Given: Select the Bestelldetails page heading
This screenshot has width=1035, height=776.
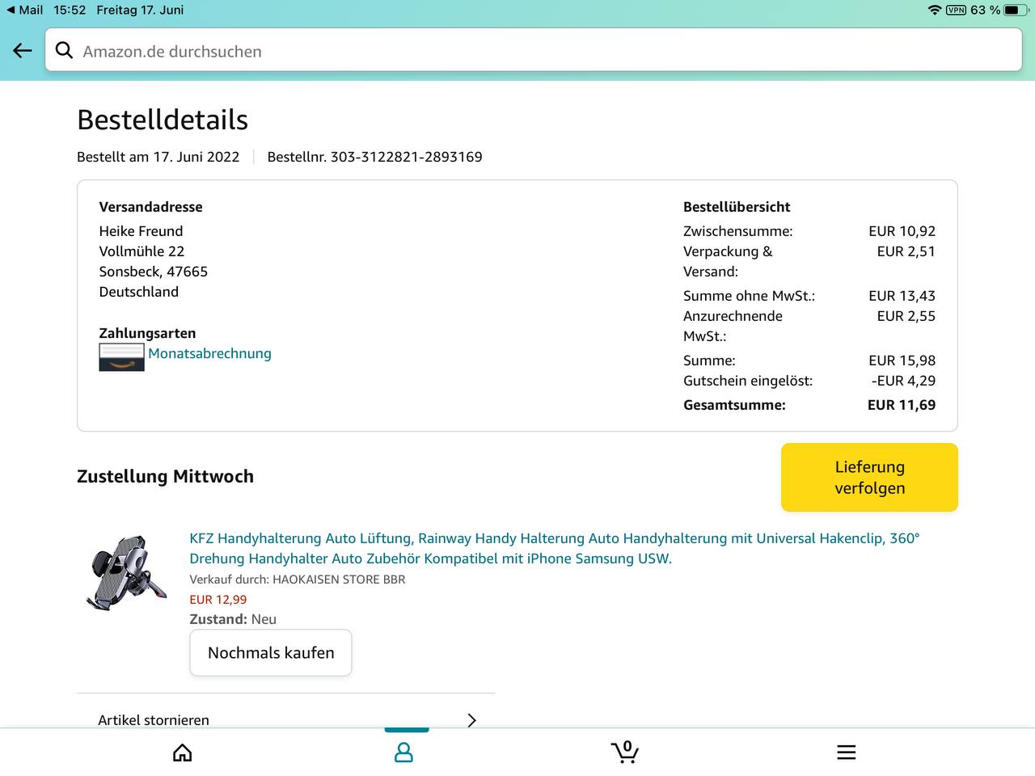Looking at the screenshot, I should click(x=163, y=120).
